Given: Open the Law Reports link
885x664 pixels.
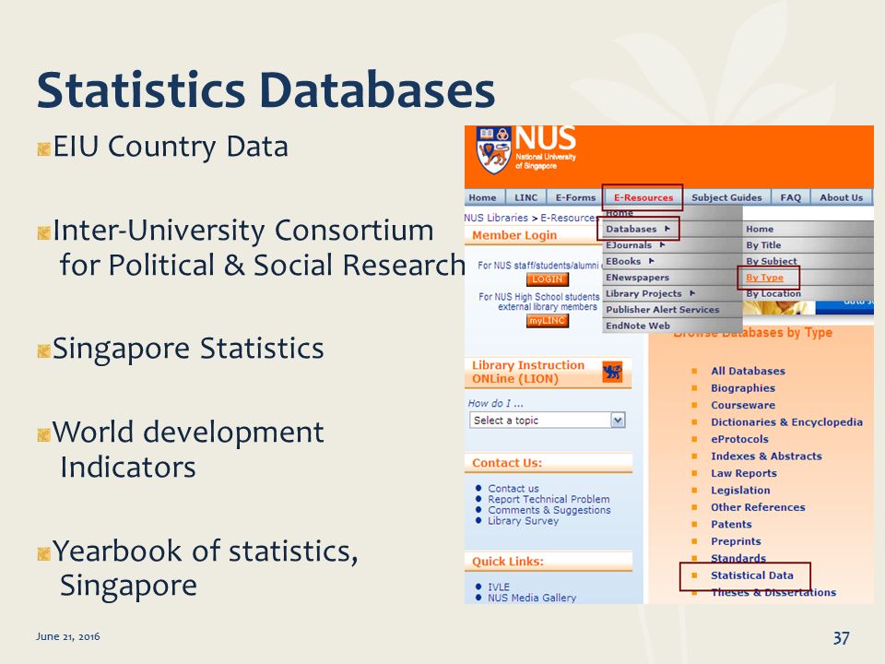Looking at the screenshot, I should (x=743, y=473).
